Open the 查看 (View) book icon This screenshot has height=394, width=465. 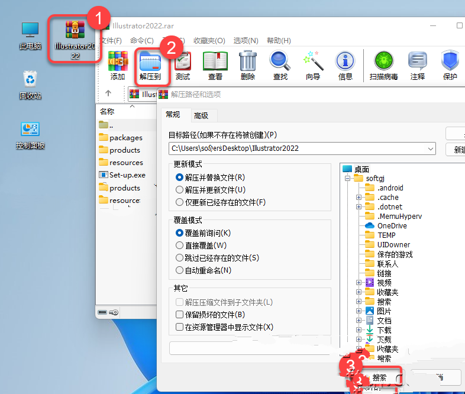pos(215,66)
